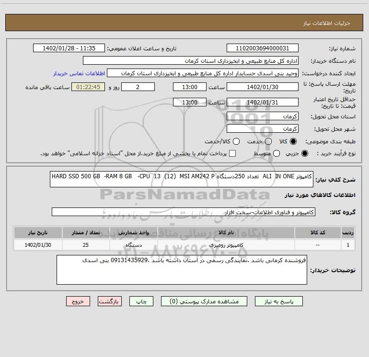Image resolution: width=369 pixels, height=357 pixels.
Task: Click the buyer notes text area
Action: pos(182,270)
